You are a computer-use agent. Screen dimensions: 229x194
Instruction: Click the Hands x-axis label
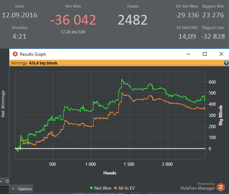[110, 173]
